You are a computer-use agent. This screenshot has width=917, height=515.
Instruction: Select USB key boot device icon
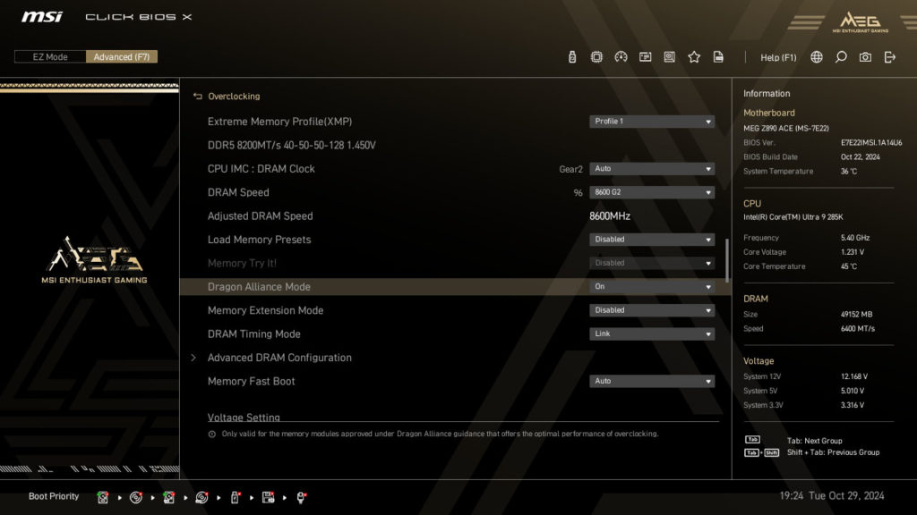click(236, 497)
